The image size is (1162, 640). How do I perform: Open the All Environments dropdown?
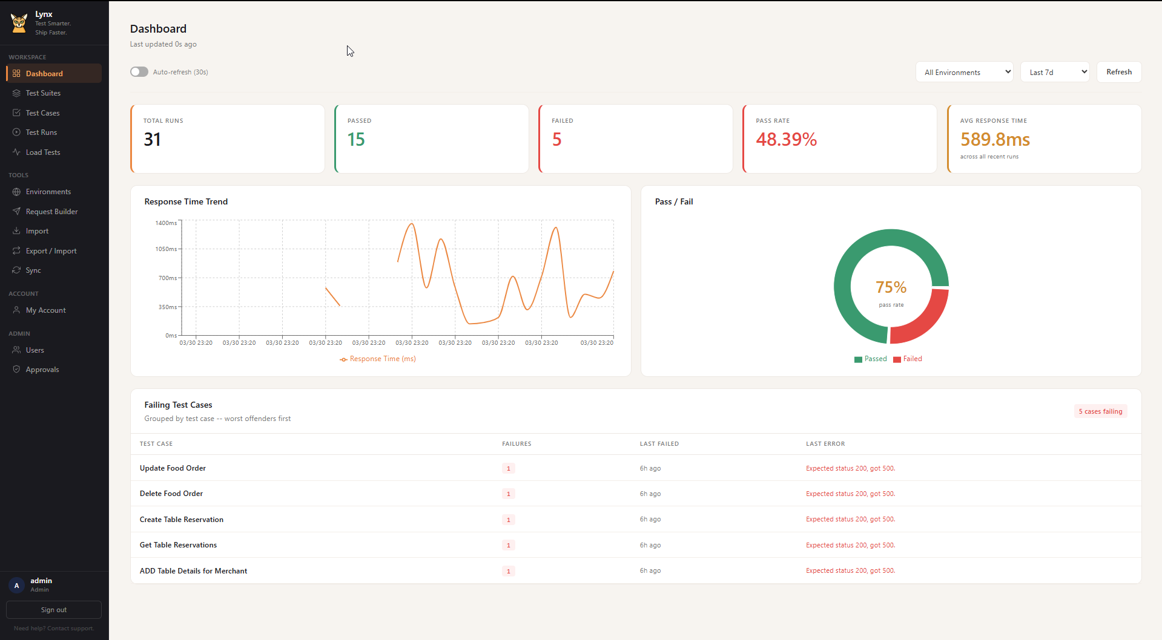(x=964, y=71)
